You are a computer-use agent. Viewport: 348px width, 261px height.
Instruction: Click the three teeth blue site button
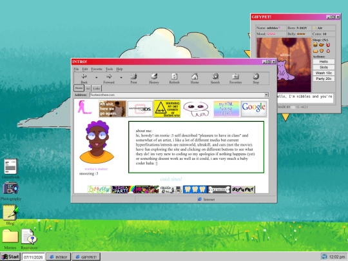point(195,189)
